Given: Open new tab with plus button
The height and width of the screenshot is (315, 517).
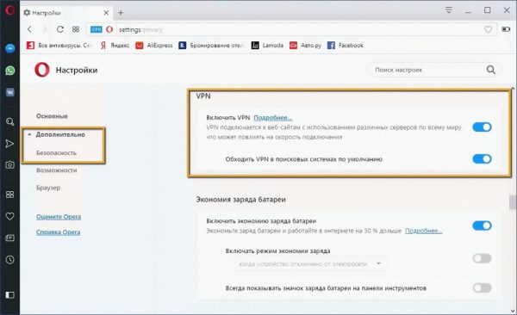Looking at the screenshot, I should coord(121,13).
